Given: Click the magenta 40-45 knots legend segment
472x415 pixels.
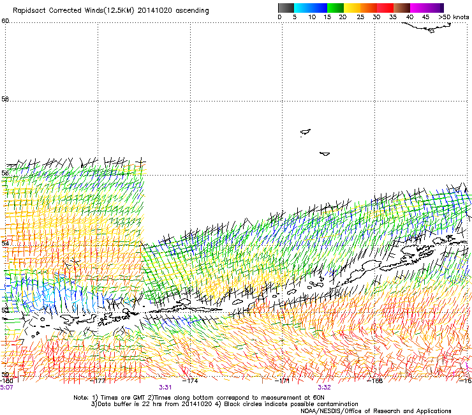Looking at the screenshot, I should (x=418, y=8).
